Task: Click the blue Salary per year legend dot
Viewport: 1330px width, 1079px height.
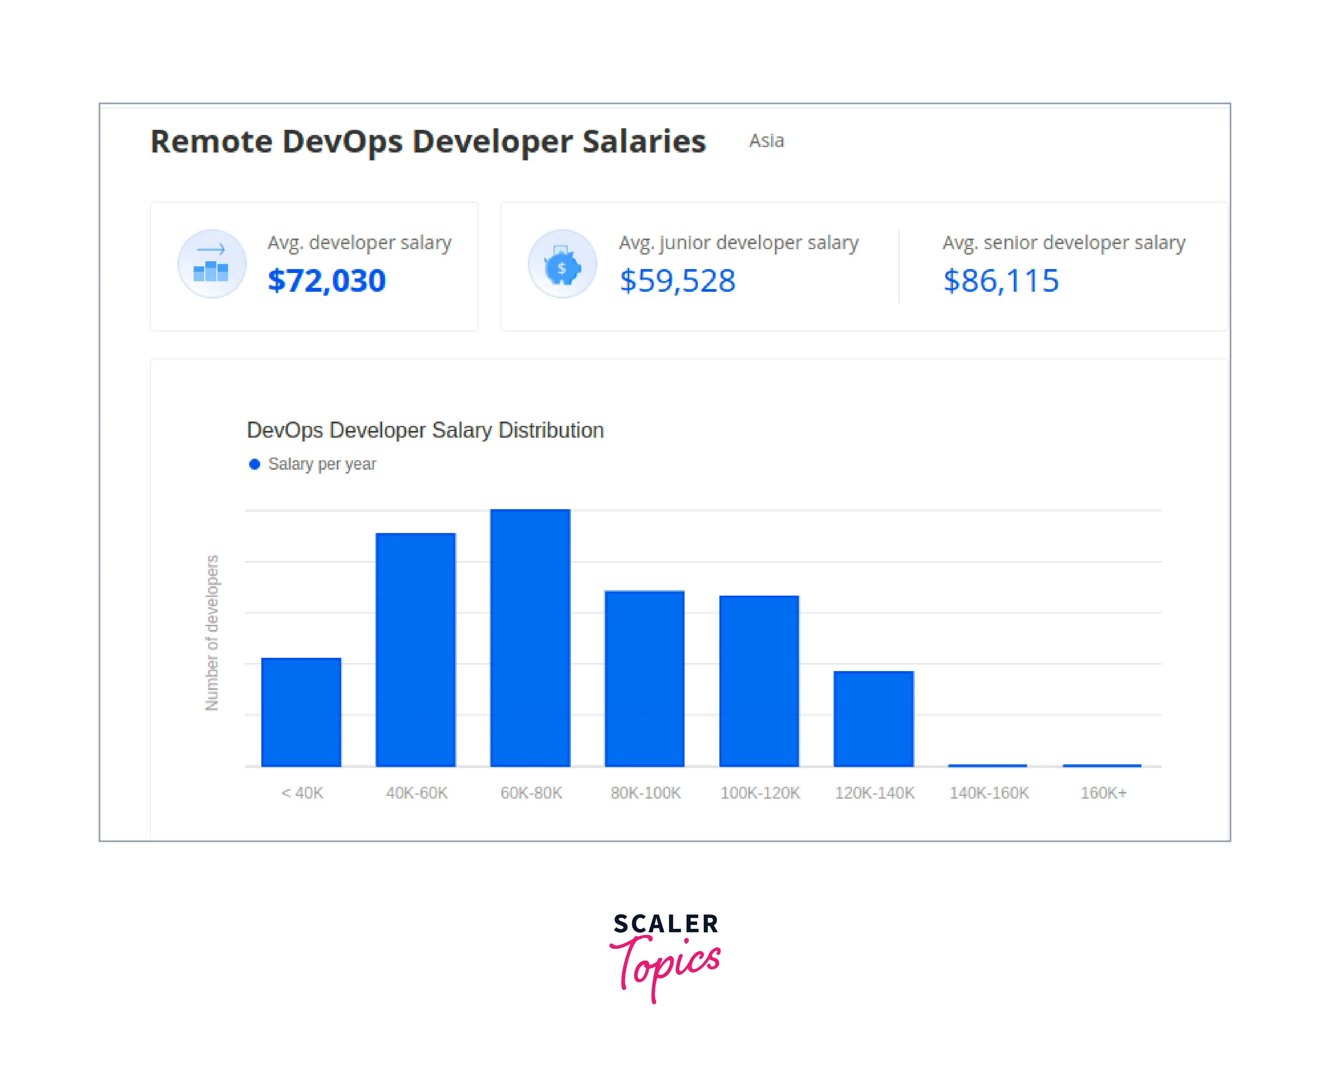Action: point(254,464)
